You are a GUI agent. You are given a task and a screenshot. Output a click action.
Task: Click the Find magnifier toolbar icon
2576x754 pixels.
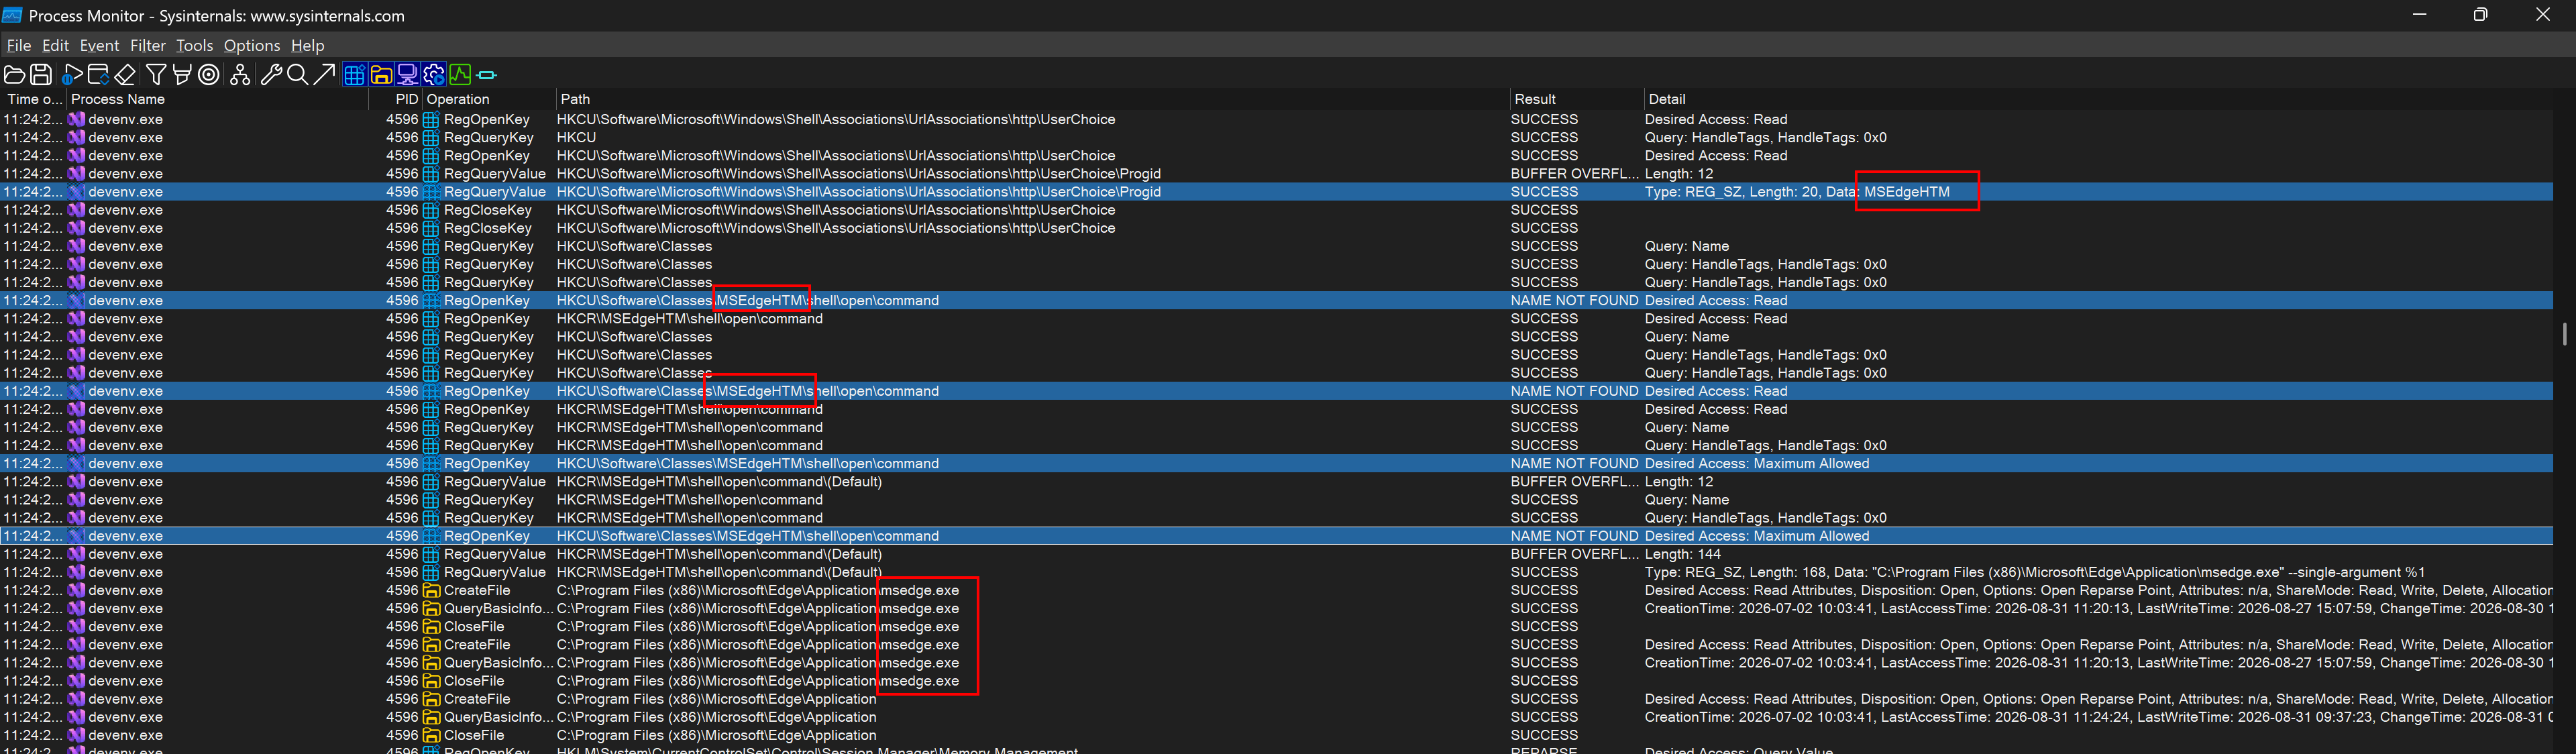tap(297, 75)
